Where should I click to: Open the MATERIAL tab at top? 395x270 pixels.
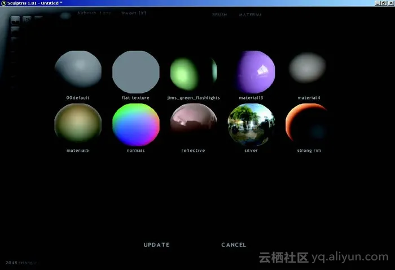251,15
